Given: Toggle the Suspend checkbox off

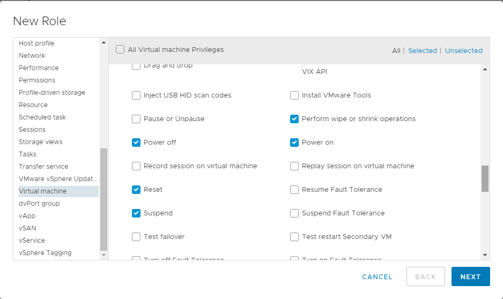Looking at the screenshot, I should click(x=136, y=213).
